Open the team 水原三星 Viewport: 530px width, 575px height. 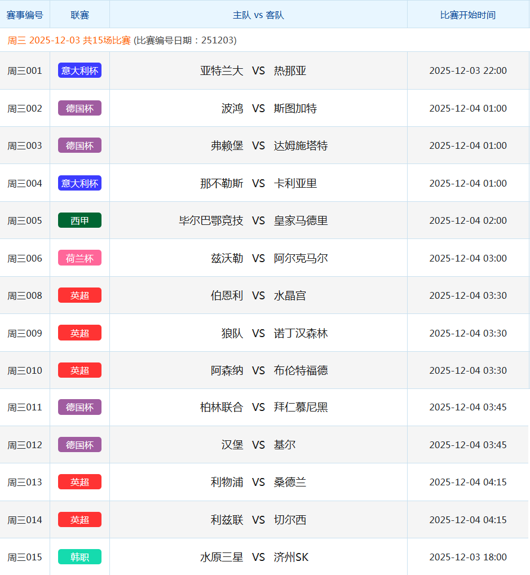(222, 557)
